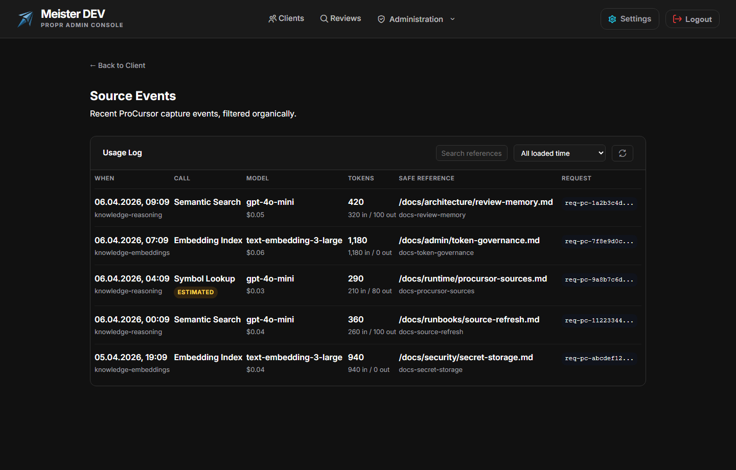The image size is (736, 470).
Task: Click /docs/architecture/review-memory.md reference
Action: pyautogui.click(x=476, y=202)
